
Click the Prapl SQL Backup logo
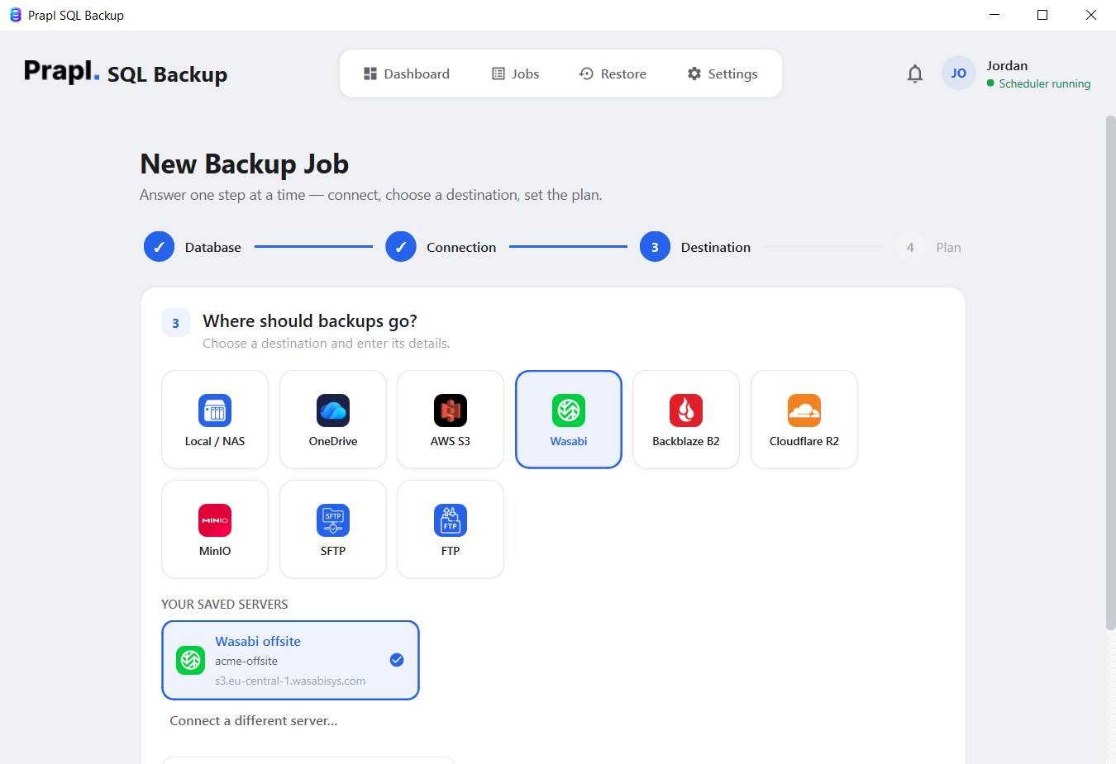126,73
